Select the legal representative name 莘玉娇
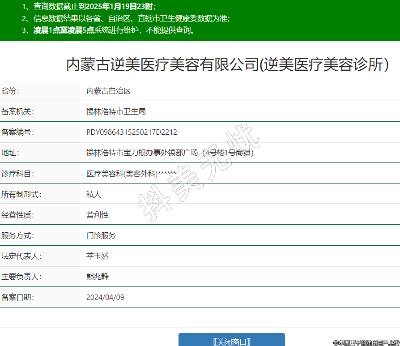The image size is (400, 346). (97, 256)
